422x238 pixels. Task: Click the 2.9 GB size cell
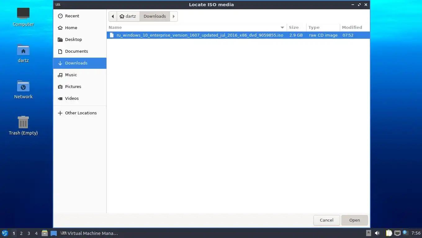296,35
